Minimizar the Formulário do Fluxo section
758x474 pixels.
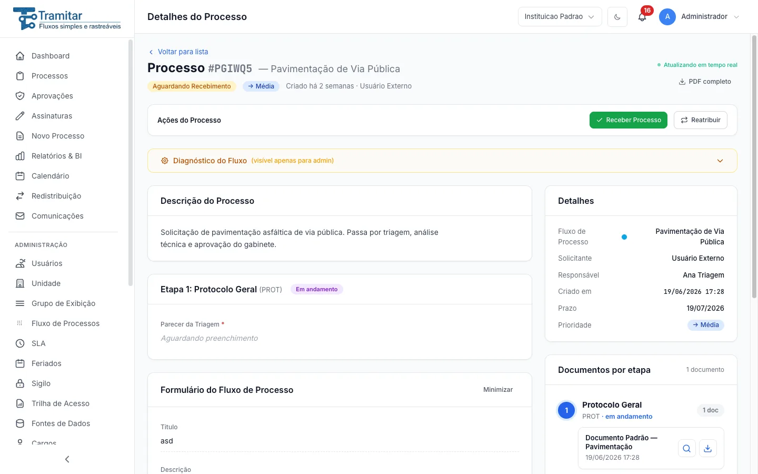(x=498, y=390)
